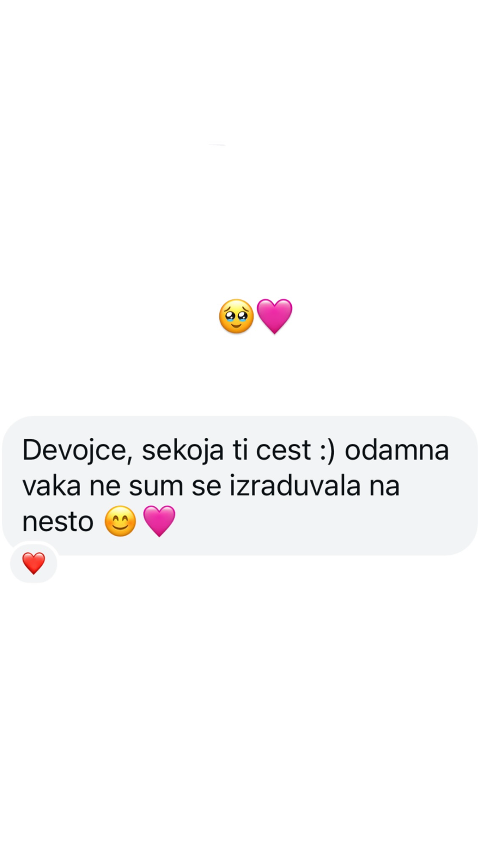Select the gray message bubble starting with Devojce

(240, 485)
